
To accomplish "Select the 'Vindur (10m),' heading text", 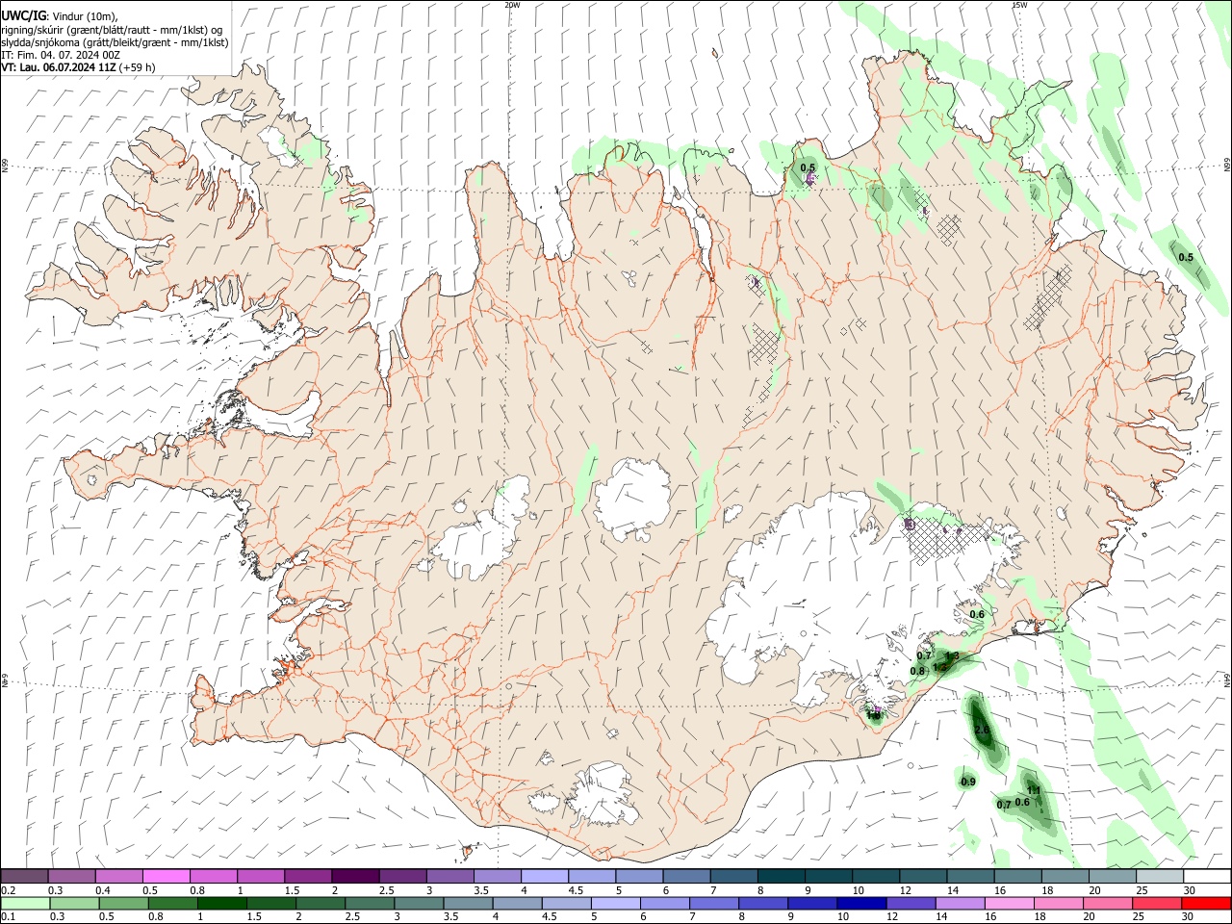I will (87, 15).
